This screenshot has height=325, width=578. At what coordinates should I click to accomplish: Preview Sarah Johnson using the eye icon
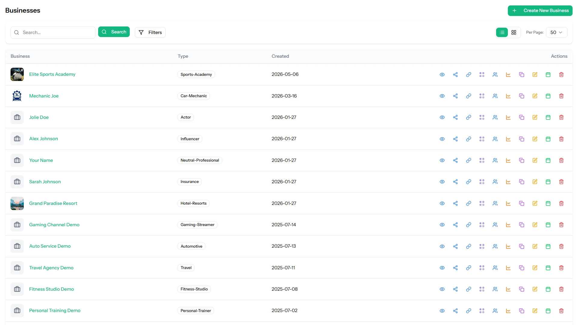point(442,182)
